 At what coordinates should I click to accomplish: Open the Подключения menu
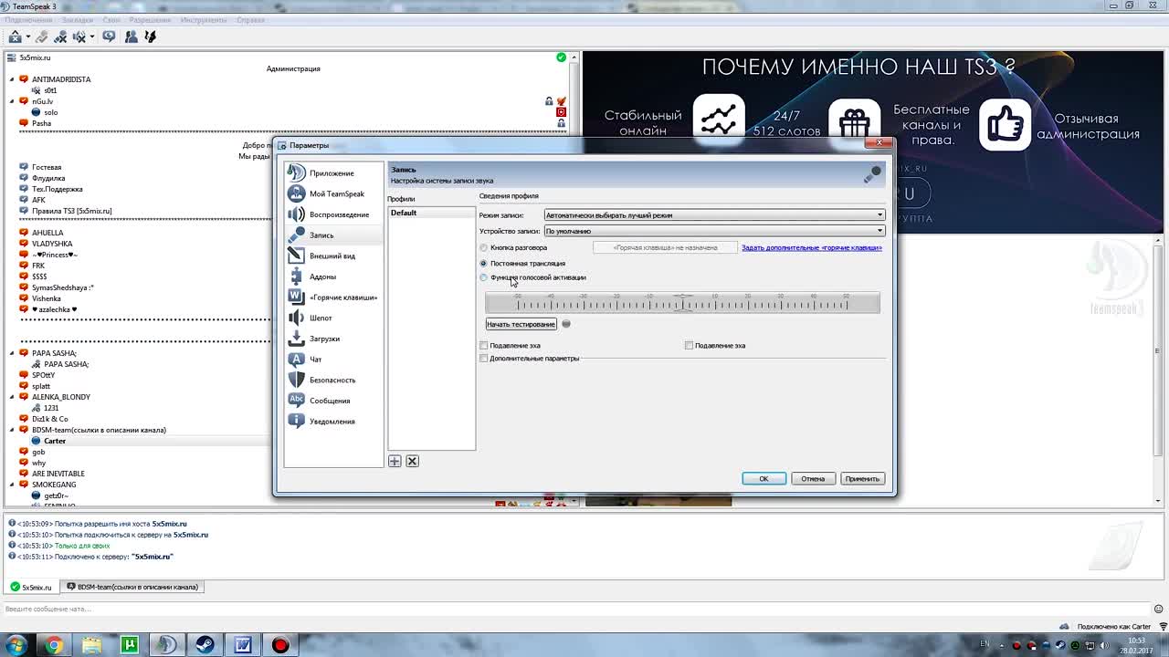[28, 20]
